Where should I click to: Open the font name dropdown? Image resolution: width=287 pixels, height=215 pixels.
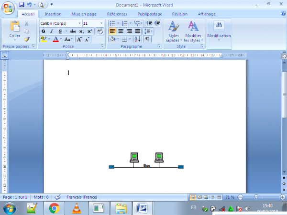79,23
